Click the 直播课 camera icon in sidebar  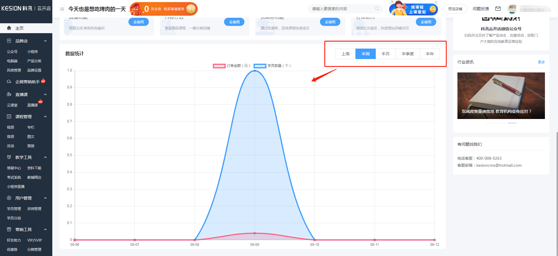[x=9, y=95]
